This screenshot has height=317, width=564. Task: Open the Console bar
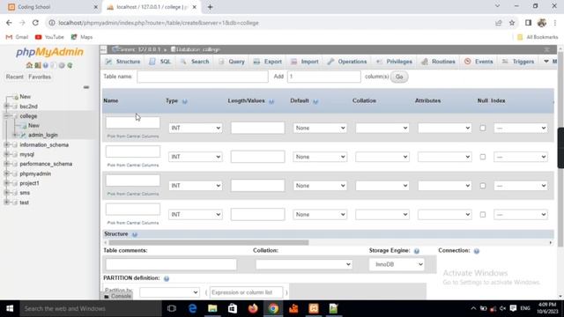point(117,296)
